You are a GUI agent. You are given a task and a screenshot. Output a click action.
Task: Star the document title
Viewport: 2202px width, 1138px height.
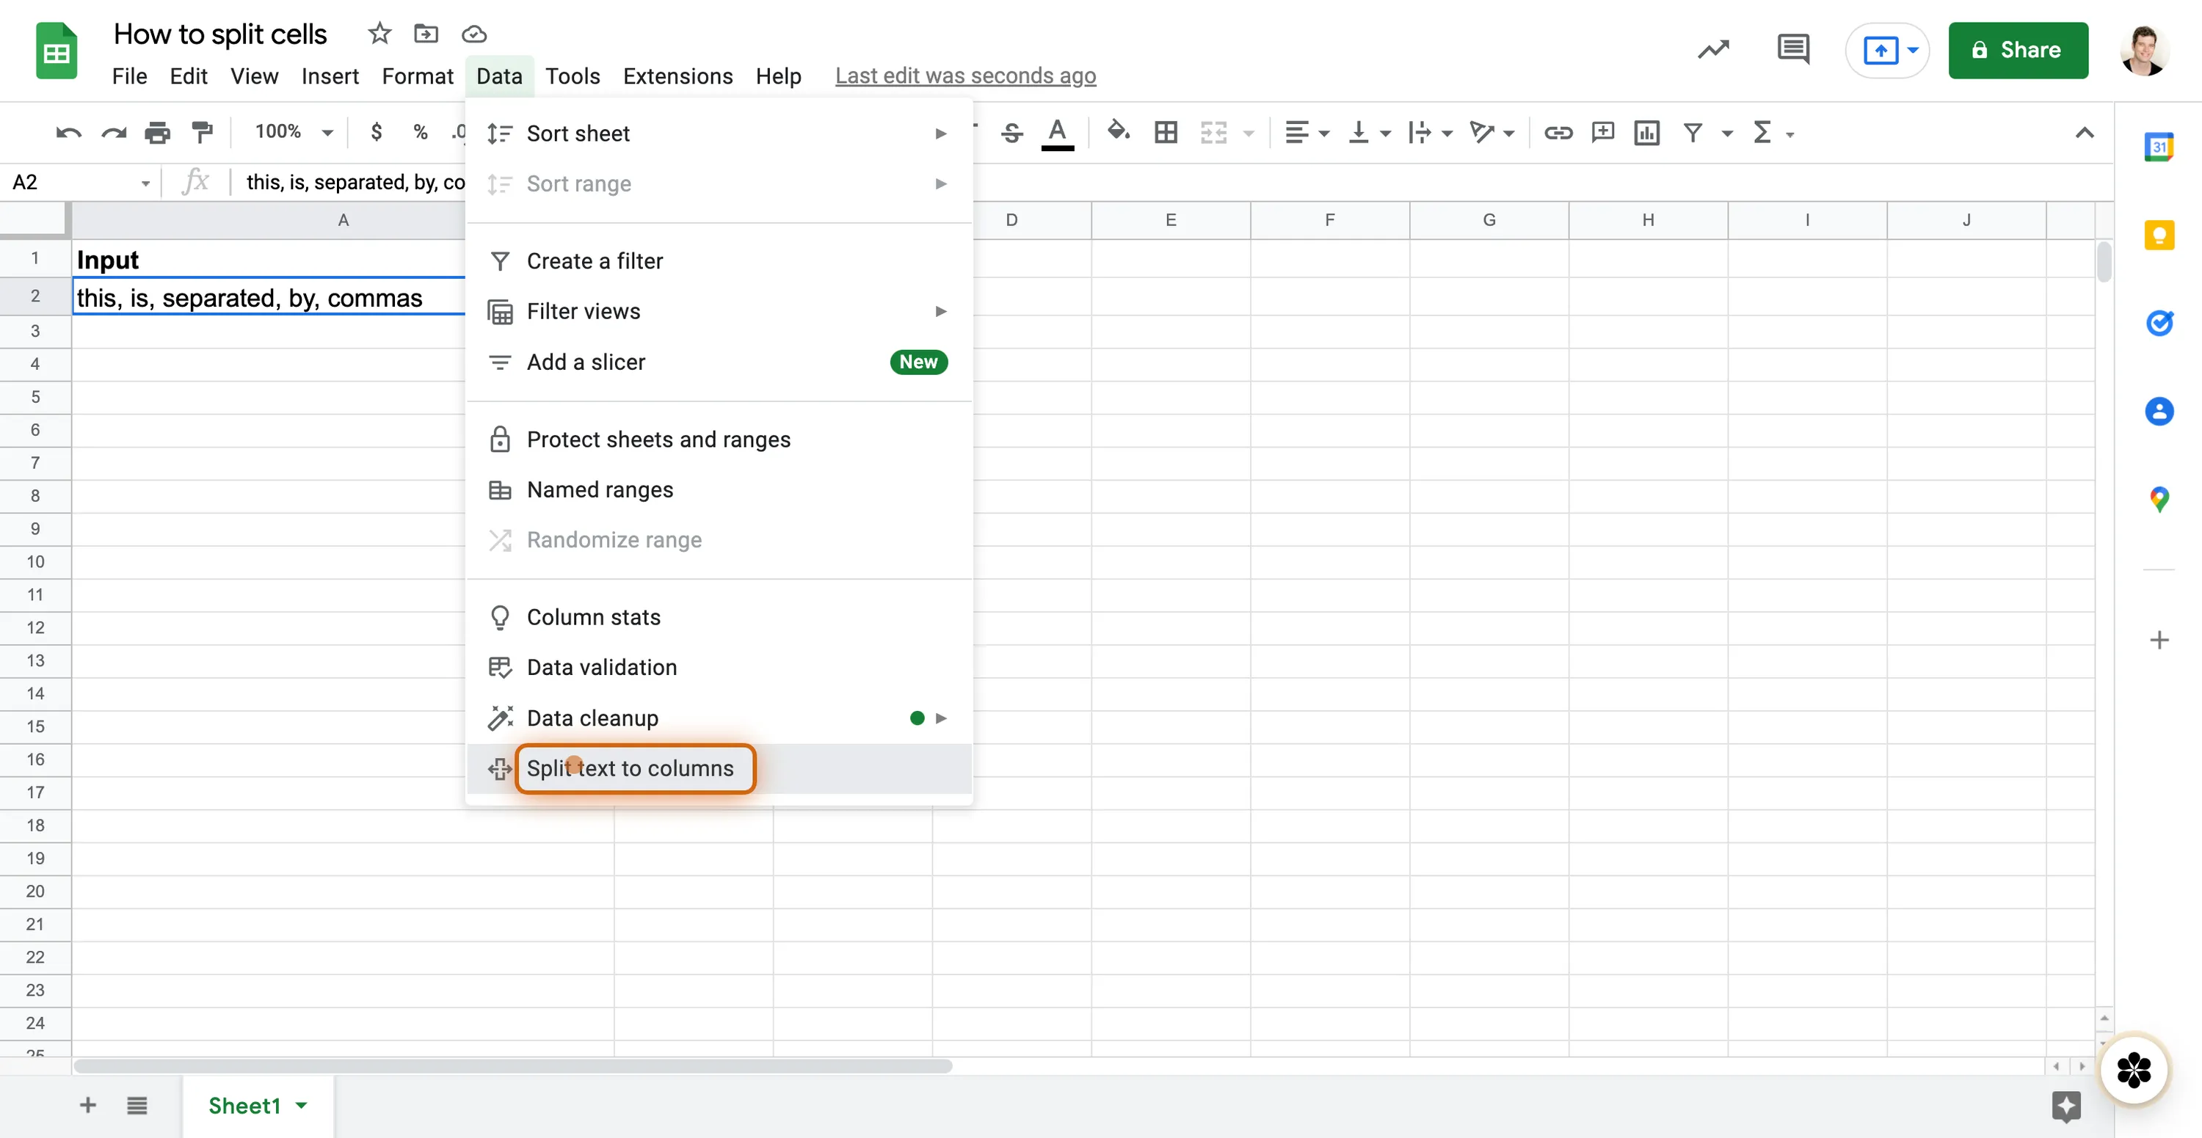coord(379,33)
